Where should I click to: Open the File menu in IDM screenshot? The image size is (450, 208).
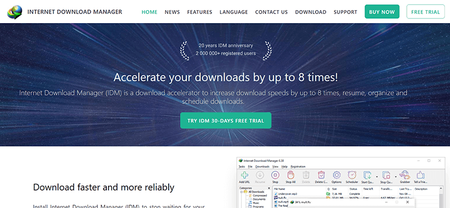(250, 167)
